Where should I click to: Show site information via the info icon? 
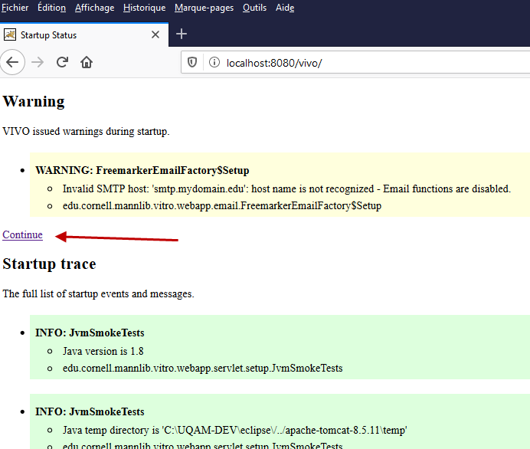click(214, 62)
